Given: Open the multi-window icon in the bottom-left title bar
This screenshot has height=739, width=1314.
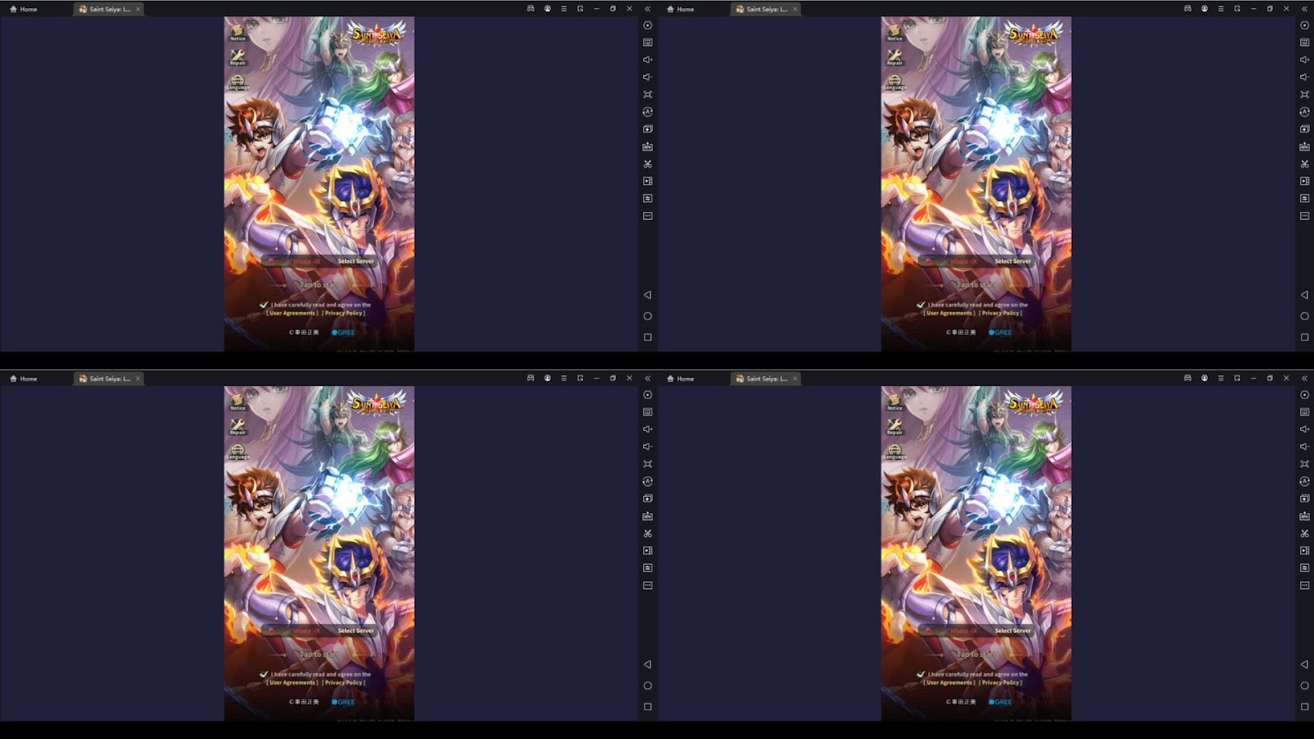Looking at the screenshot, I should pyautogui.click(x=580, y=379).
